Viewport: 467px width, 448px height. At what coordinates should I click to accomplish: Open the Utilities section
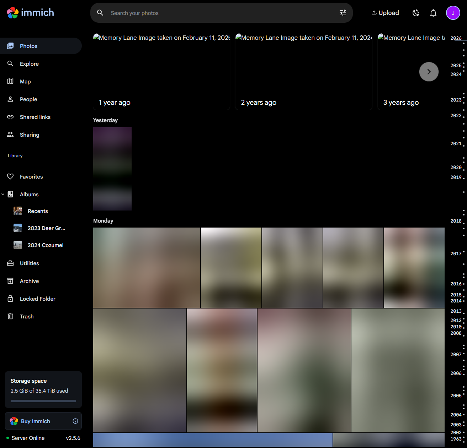click(x=30, y=263)
